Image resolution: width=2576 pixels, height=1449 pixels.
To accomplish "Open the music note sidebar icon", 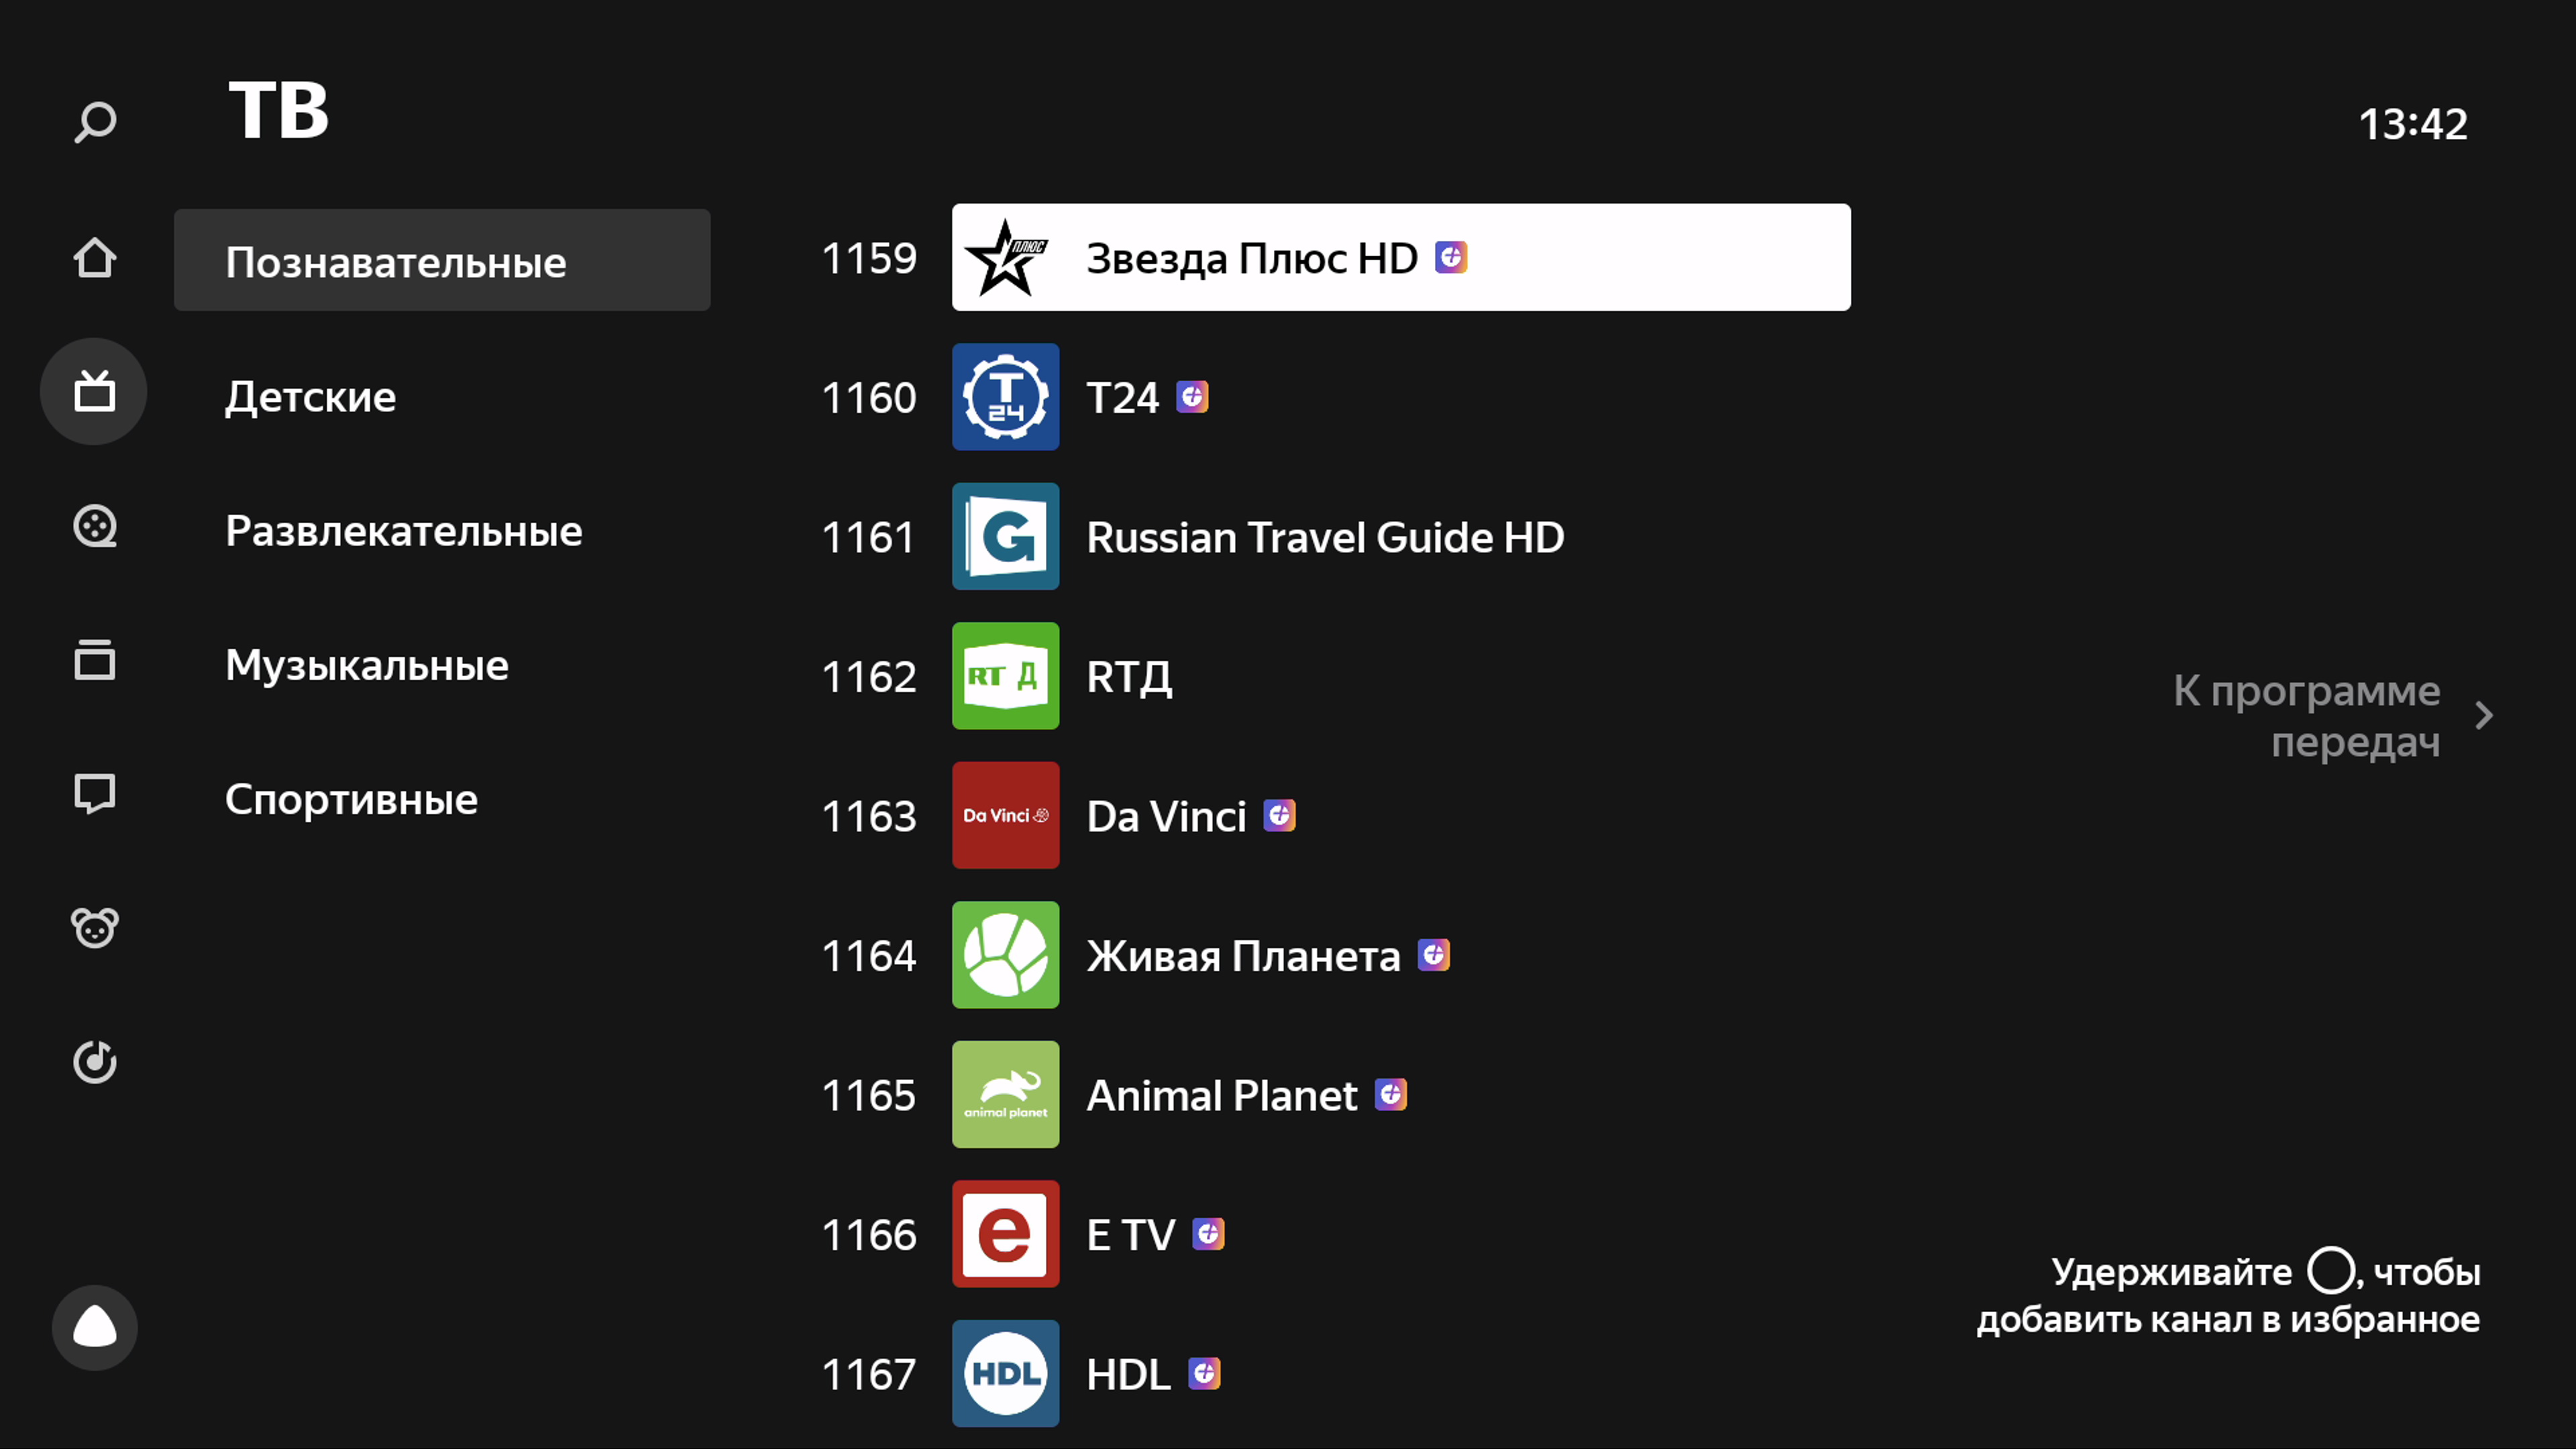I will [x=95, y=1062].
